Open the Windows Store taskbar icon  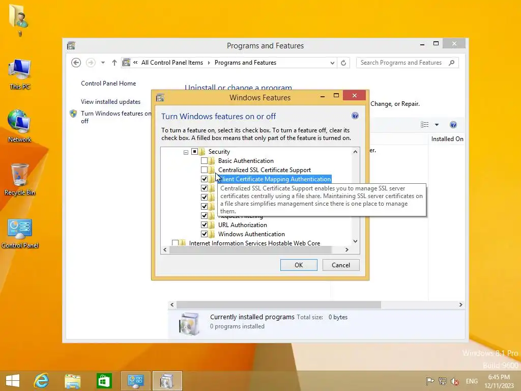tap(104, 381)
